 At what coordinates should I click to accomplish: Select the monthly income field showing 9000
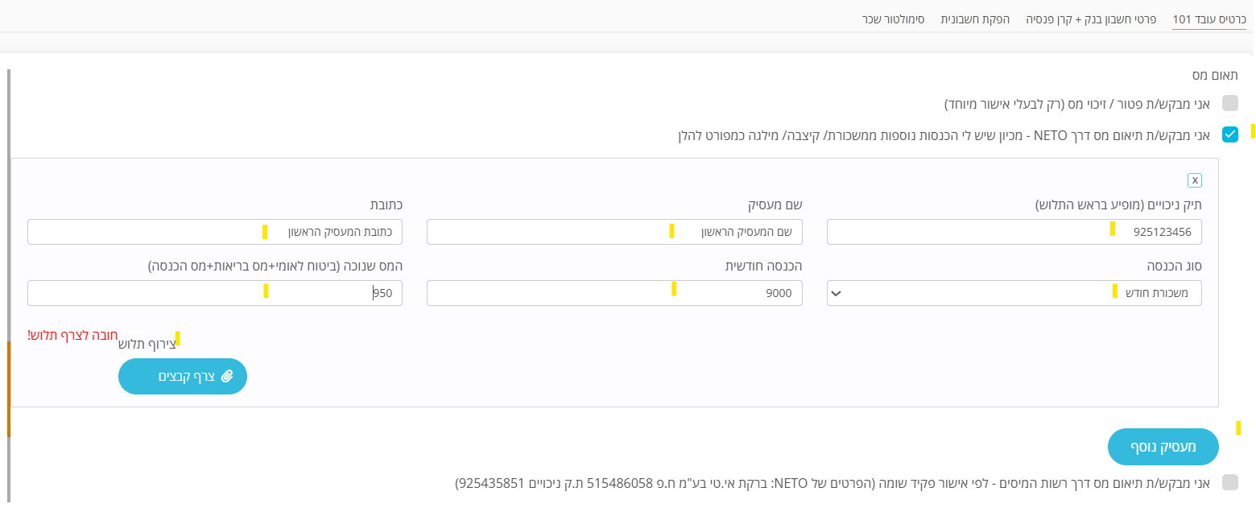pos(614,293)
